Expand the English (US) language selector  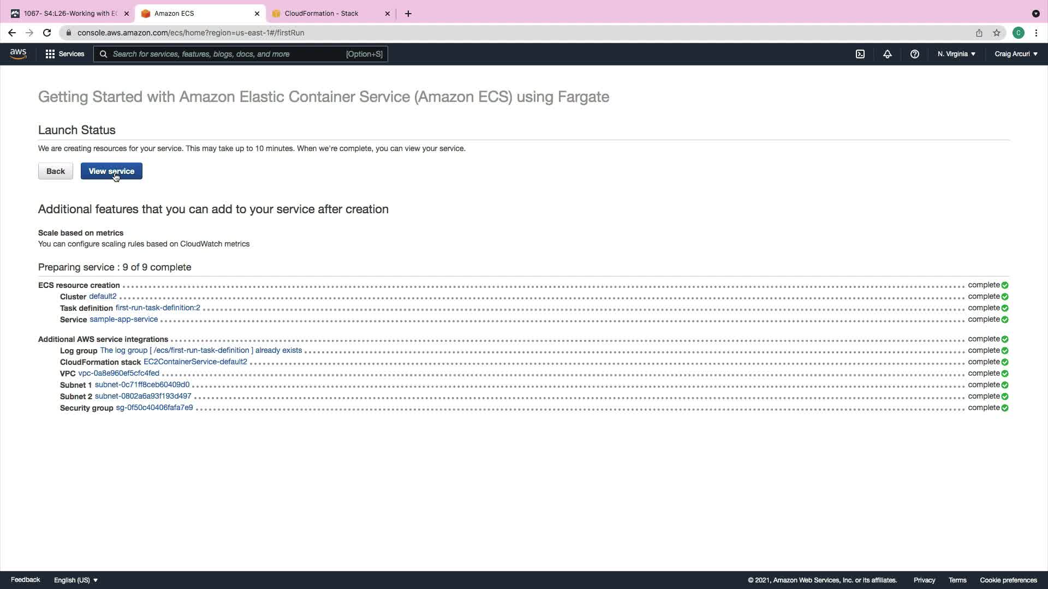[x=76, y=580]
